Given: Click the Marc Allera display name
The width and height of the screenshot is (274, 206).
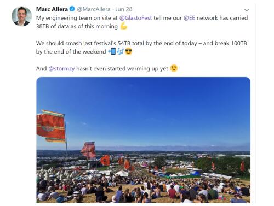Looking at the screenshot, I should click(52, 9).
